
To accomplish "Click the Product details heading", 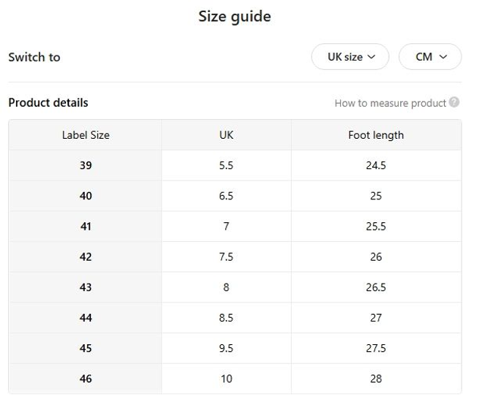I will pos(48,102).
